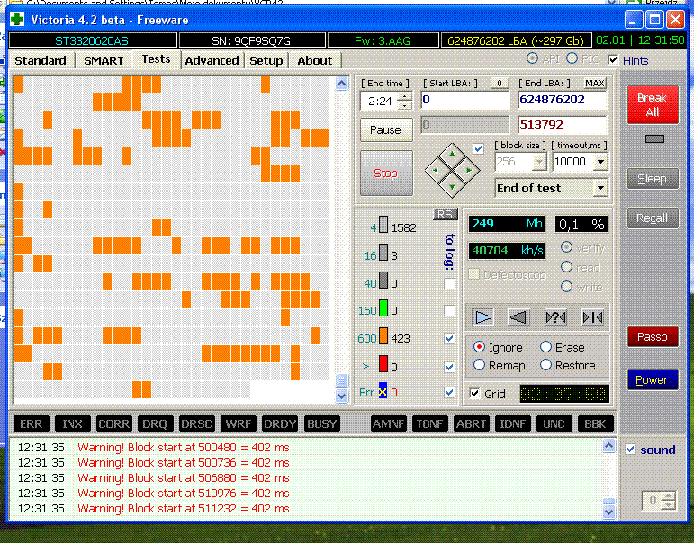The height and width of the screenshot is (543, 694).
Task: Click scroll-down arrow of the block map
Action: pyautogui.click(x=341, y=396)
